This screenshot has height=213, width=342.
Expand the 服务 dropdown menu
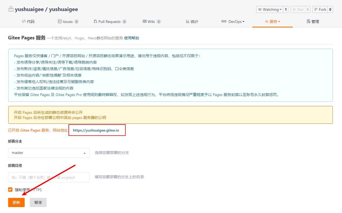click(x=272, y=22)
